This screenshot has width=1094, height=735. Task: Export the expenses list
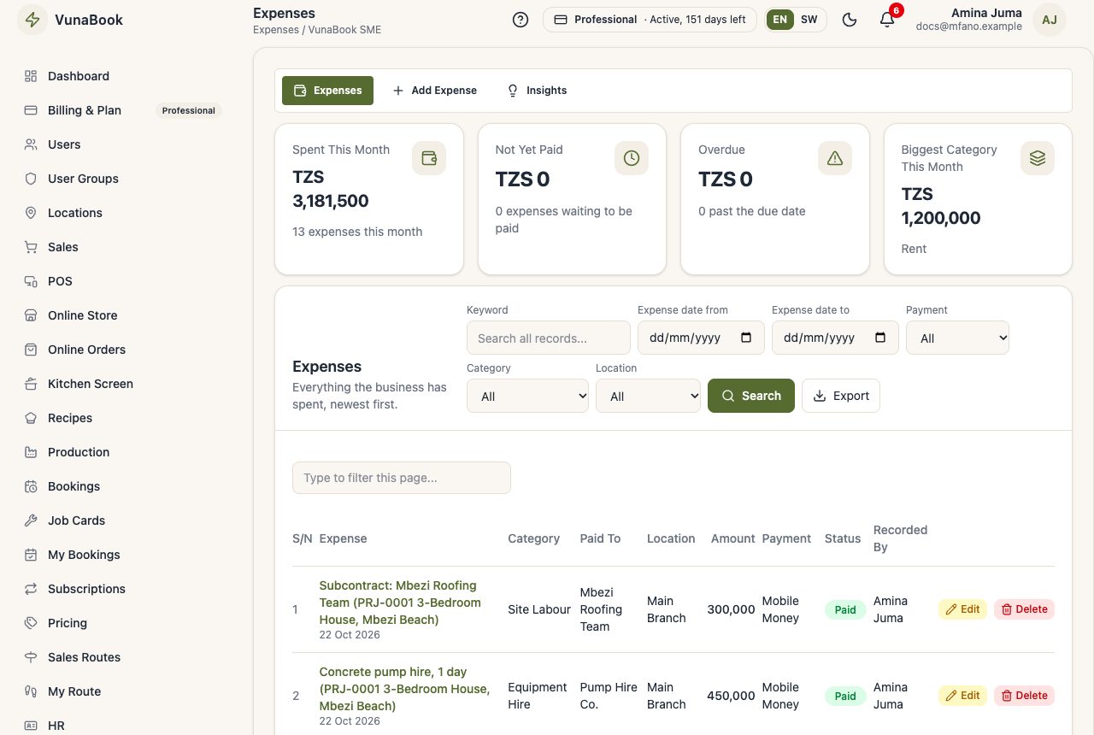pyautogui.click(x=841, y=396)
